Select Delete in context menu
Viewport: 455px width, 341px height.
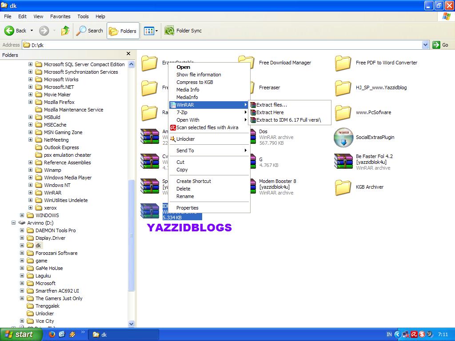209,189
